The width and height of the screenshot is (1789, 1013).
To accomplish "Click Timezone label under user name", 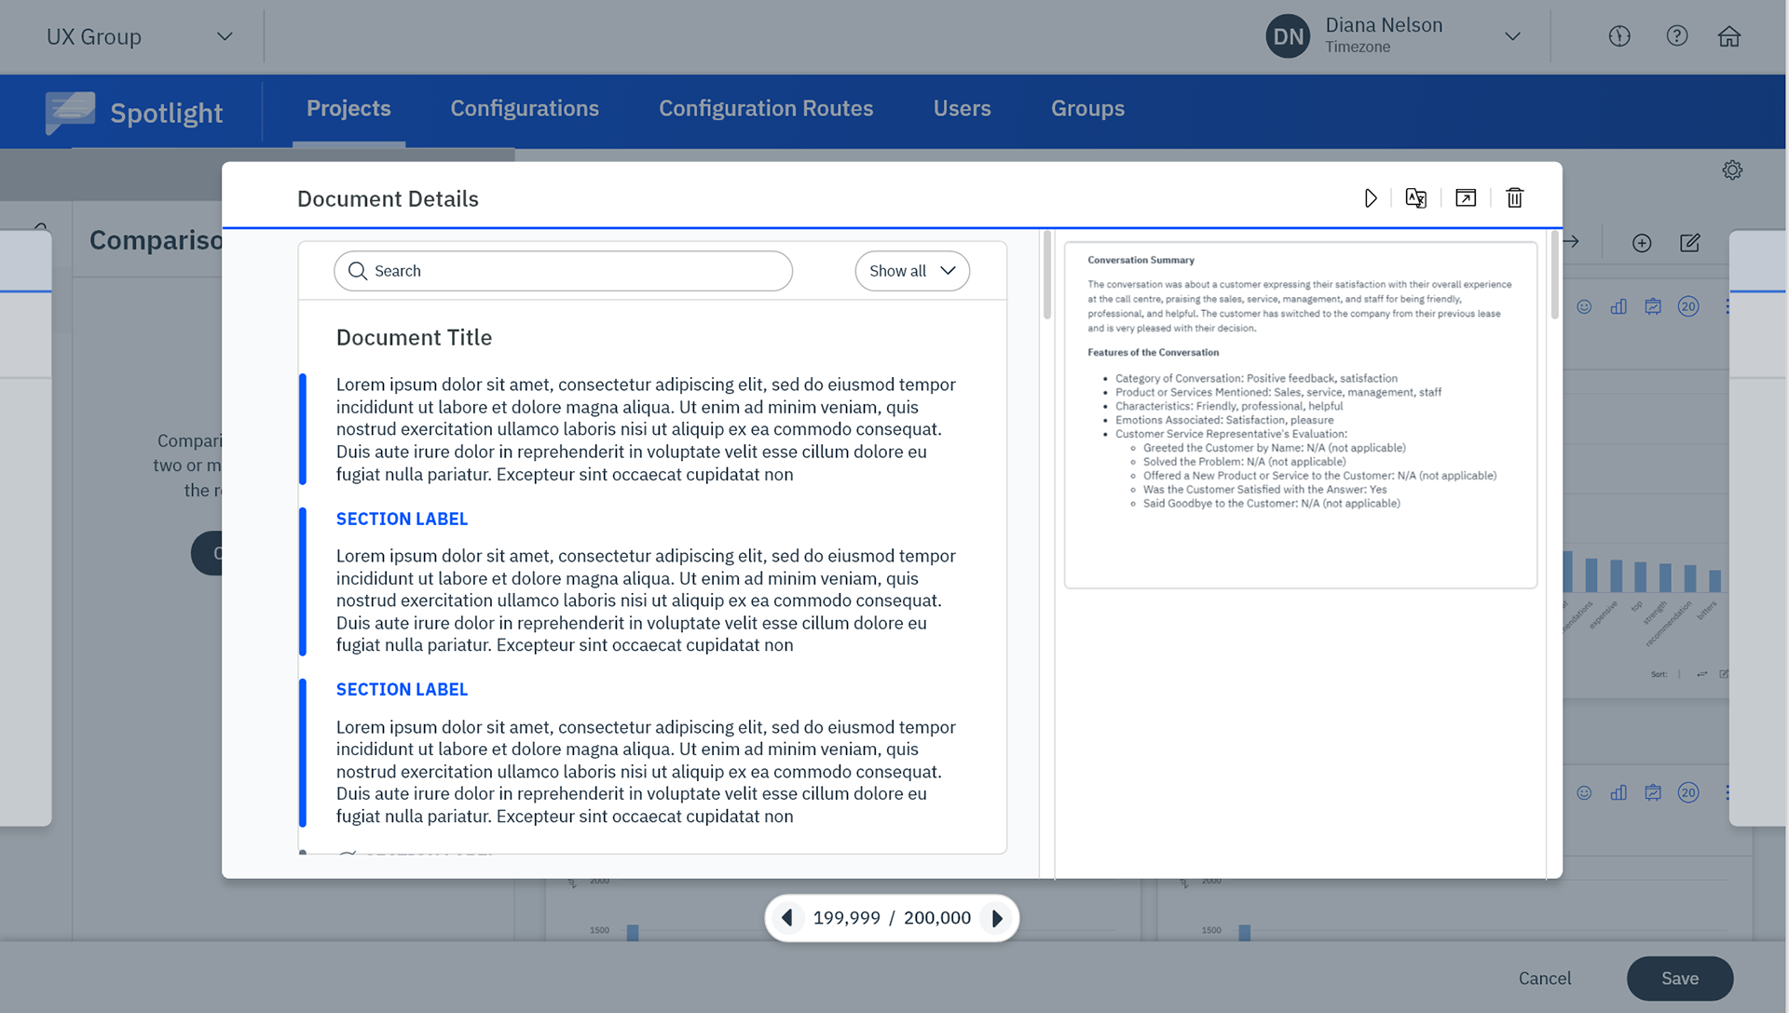I will click(x=1358, y=47).
